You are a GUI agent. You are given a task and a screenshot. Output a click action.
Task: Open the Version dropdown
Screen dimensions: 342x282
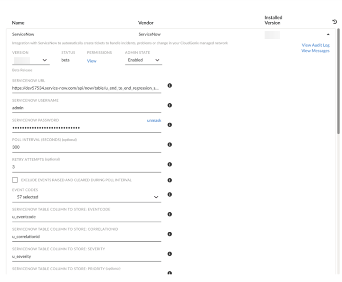tap(31, 60)
